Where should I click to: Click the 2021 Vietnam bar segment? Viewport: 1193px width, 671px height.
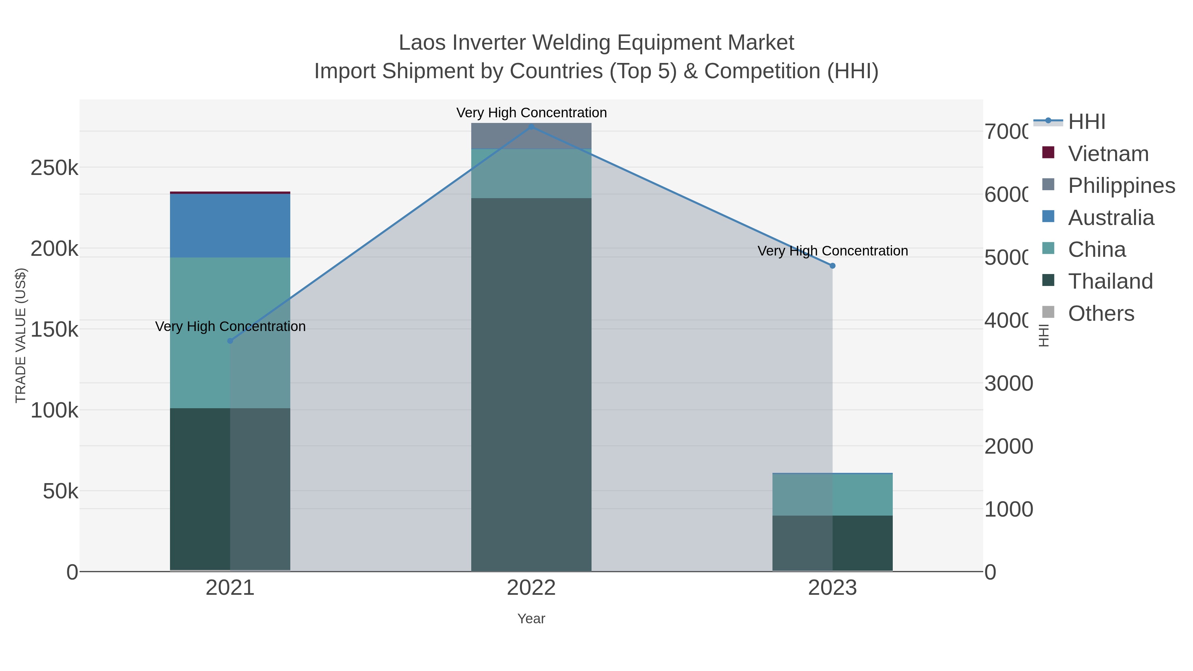[x=230, y=193]
